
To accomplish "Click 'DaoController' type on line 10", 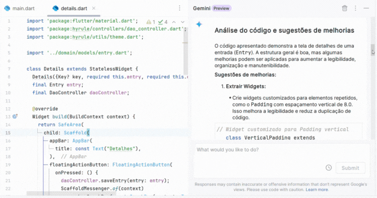I will (x=68, y=93).
